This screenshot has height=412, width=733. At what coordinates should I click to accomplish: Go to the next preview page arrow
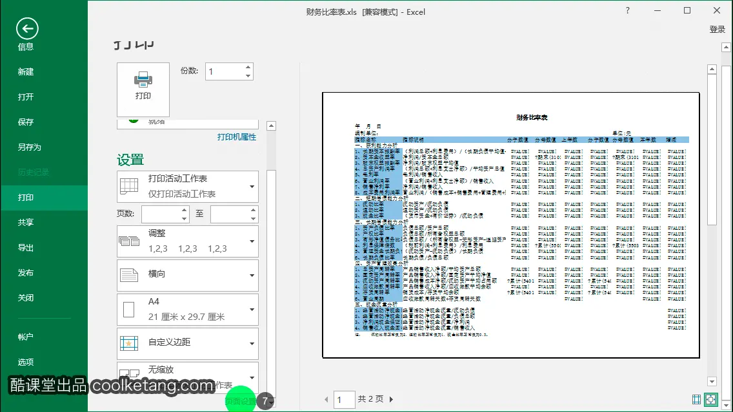coord(391,399)
